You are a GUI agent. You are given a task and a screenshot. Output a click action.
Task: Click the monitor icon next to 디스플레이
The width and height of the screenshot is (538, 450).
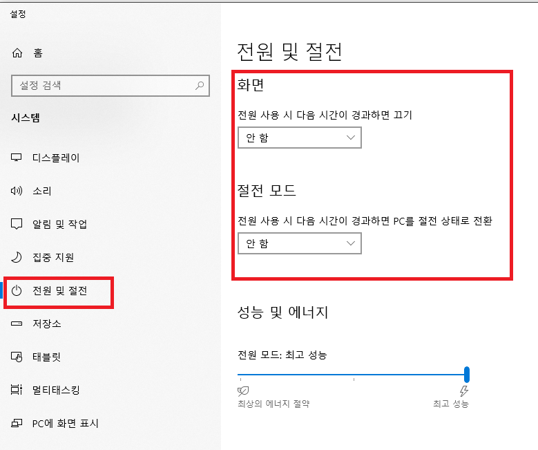point(16,158)
